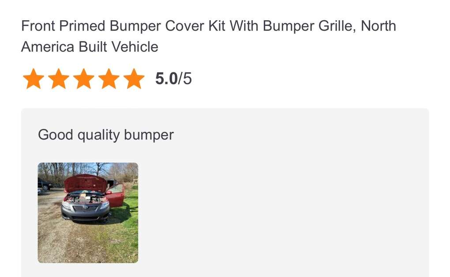Choose the fourth orange rating star
Screen dimensions: 450x277
(109, 79)
